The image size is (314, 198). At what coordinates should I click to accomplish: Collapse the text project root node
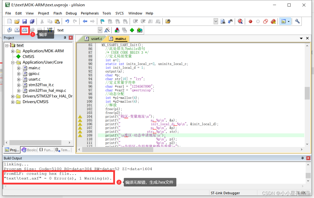(x=7, y=45)
